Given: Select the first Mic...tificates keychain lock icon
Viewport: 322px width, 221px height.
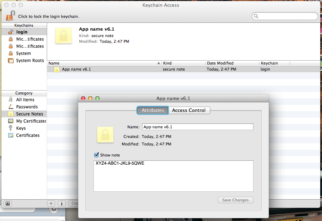Looking at the screenshot, I should click(11, 39).
